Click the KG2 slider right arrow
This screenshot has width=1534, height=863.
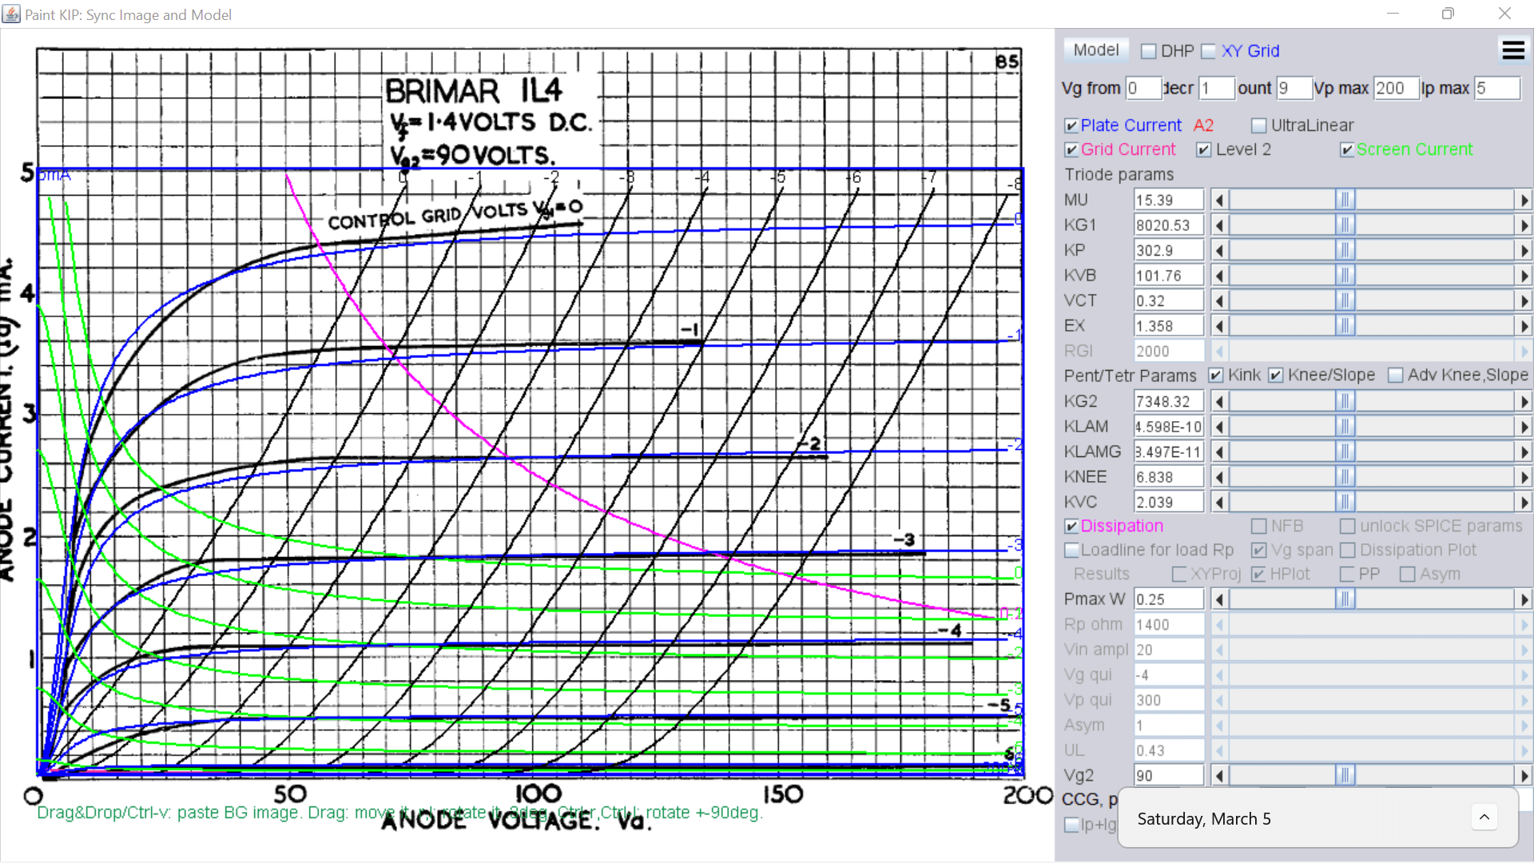[1524, 401]
